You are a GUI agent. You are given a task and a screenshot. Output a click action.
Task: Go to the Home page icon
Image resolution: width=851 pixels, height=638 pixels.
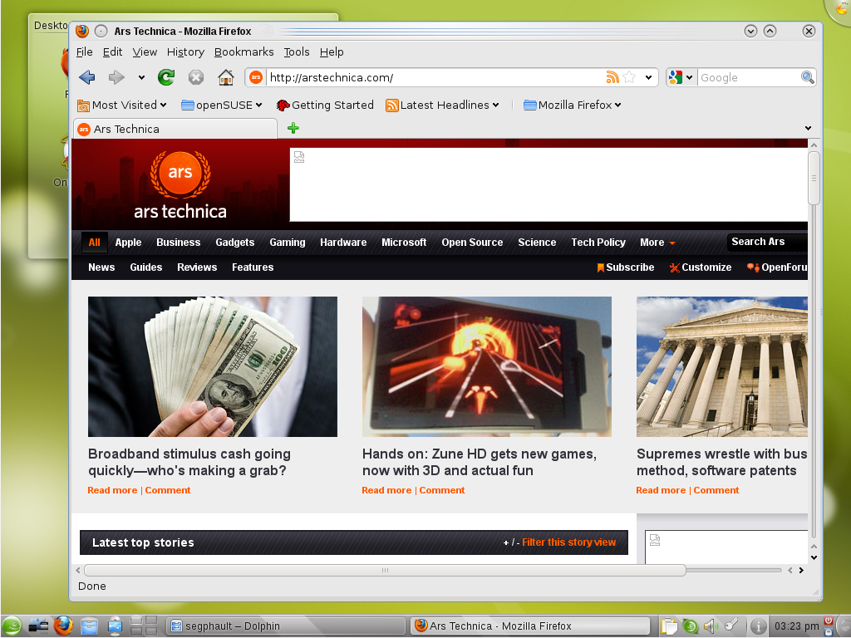pyautogui.click(x=226, y=77)
